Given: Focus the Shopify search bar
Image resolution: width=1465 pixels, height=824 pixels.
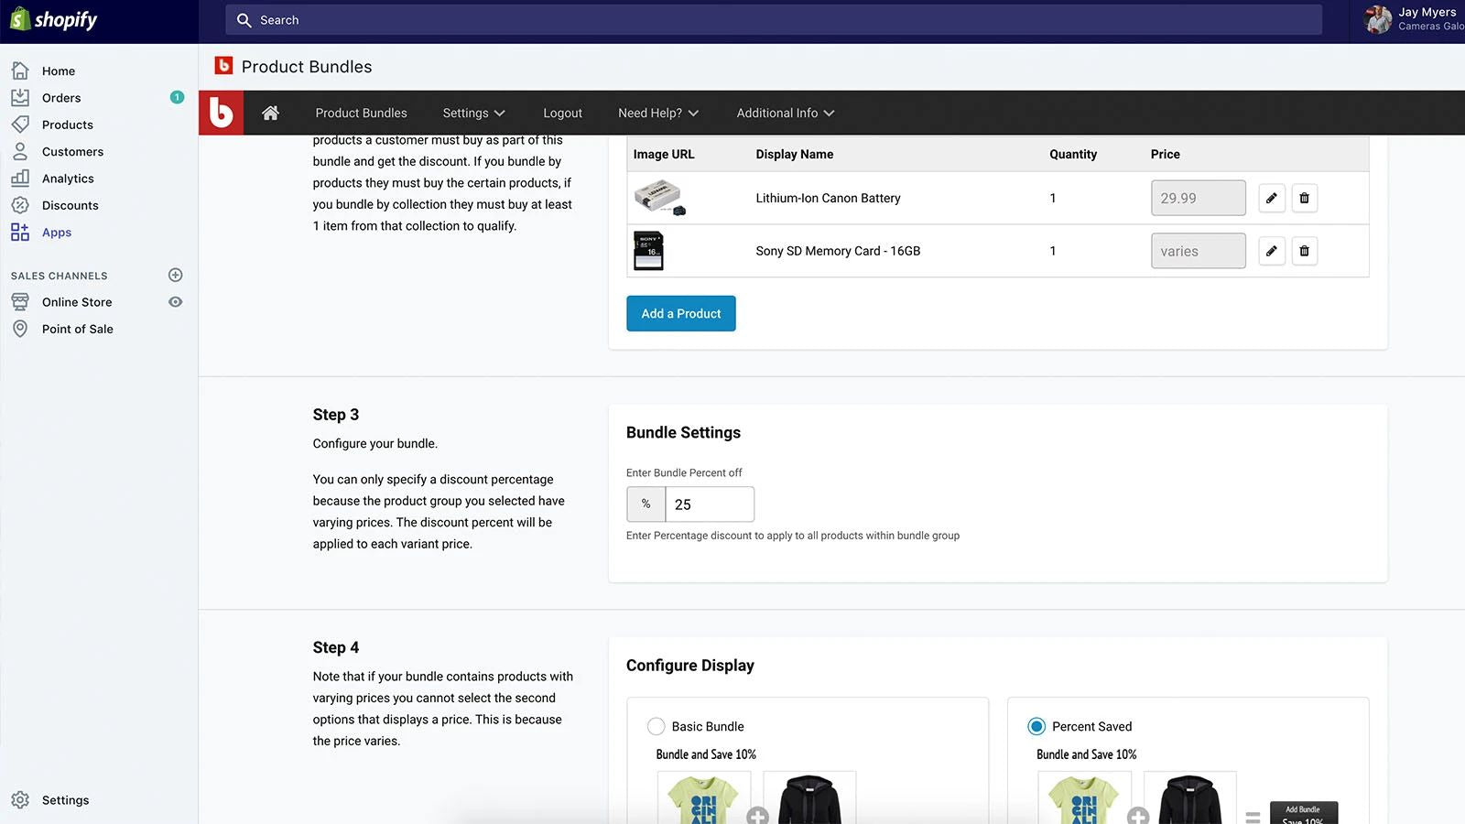Looking at the screenshot, I should click(x=773, y=20).
